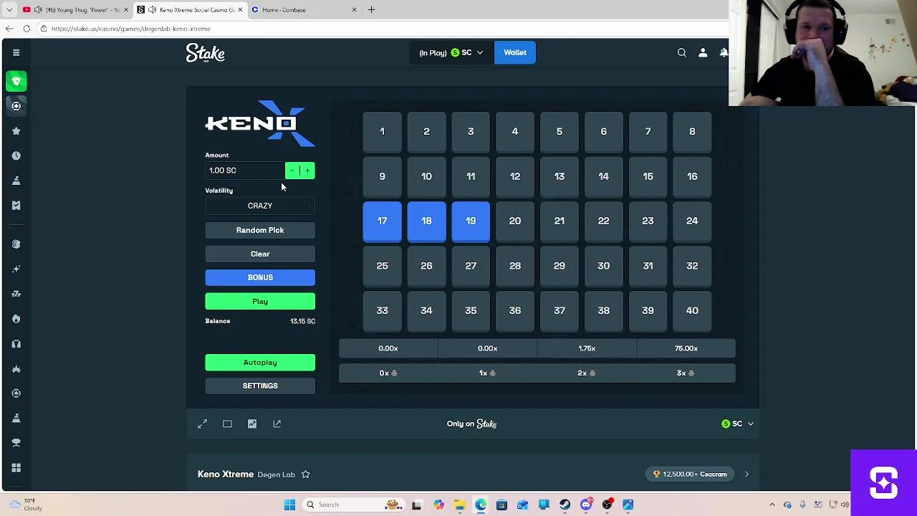The image size is (917, 516).
Task: Switch to theatre mode view
Action: point(227,424)
